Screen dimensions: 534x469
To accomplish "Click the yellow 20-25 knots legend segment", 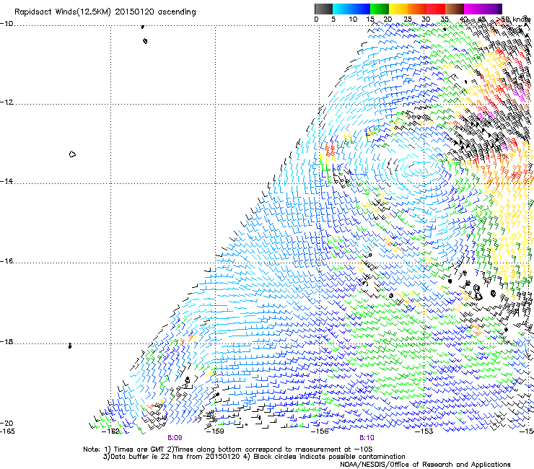I will coord(398,9).
